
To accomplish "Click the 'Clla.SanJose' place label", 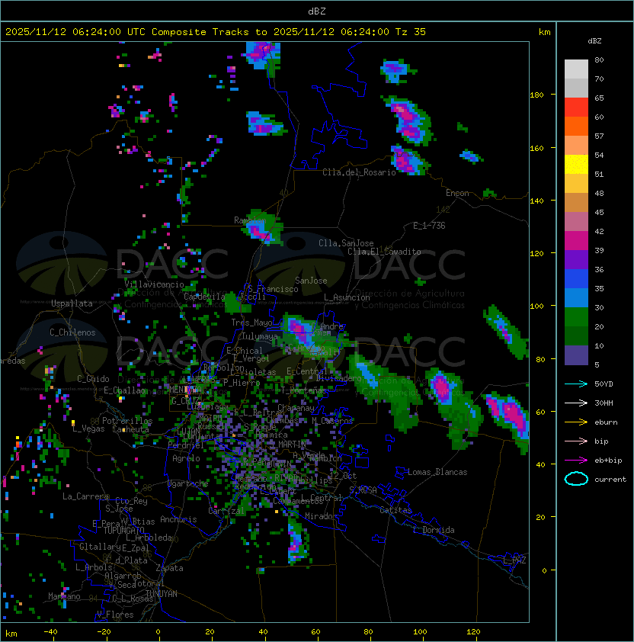I will 346,243.
